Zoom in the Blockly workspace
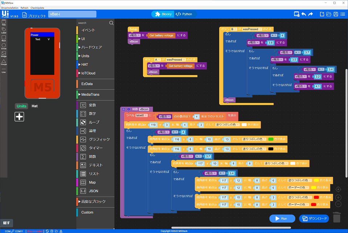The height and width of the screenshot is (233, 348). 338,197
